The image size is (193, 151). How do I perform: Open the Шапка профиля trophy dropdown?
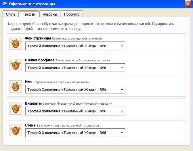pyautogui.click(x=75, y=68)
